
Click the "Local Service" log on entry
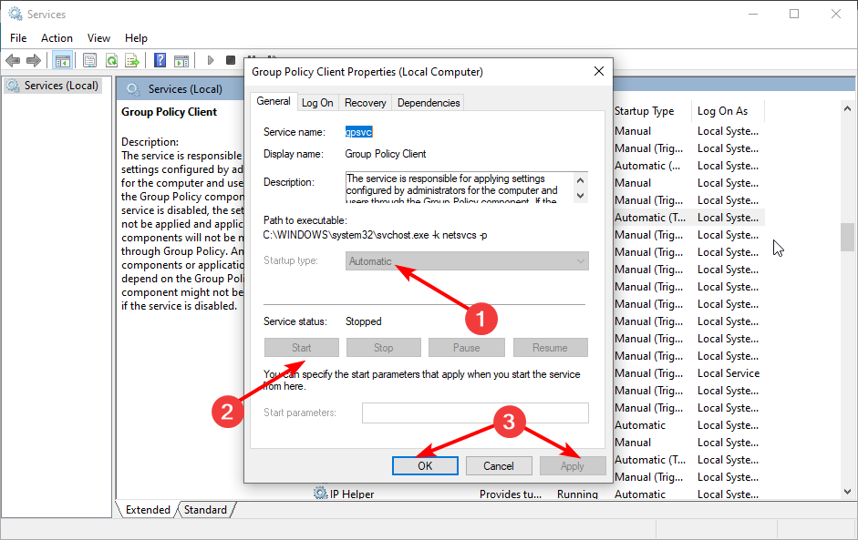click(x=729, y=373)
